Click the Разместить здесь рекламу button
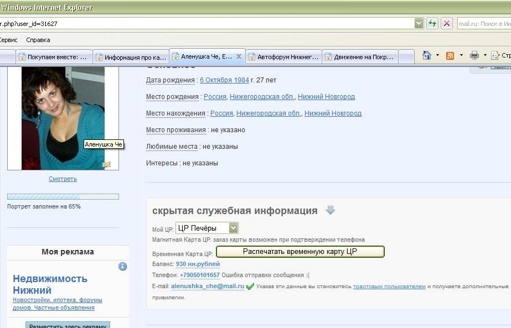The image size is (511, 328). pos(68,325)
